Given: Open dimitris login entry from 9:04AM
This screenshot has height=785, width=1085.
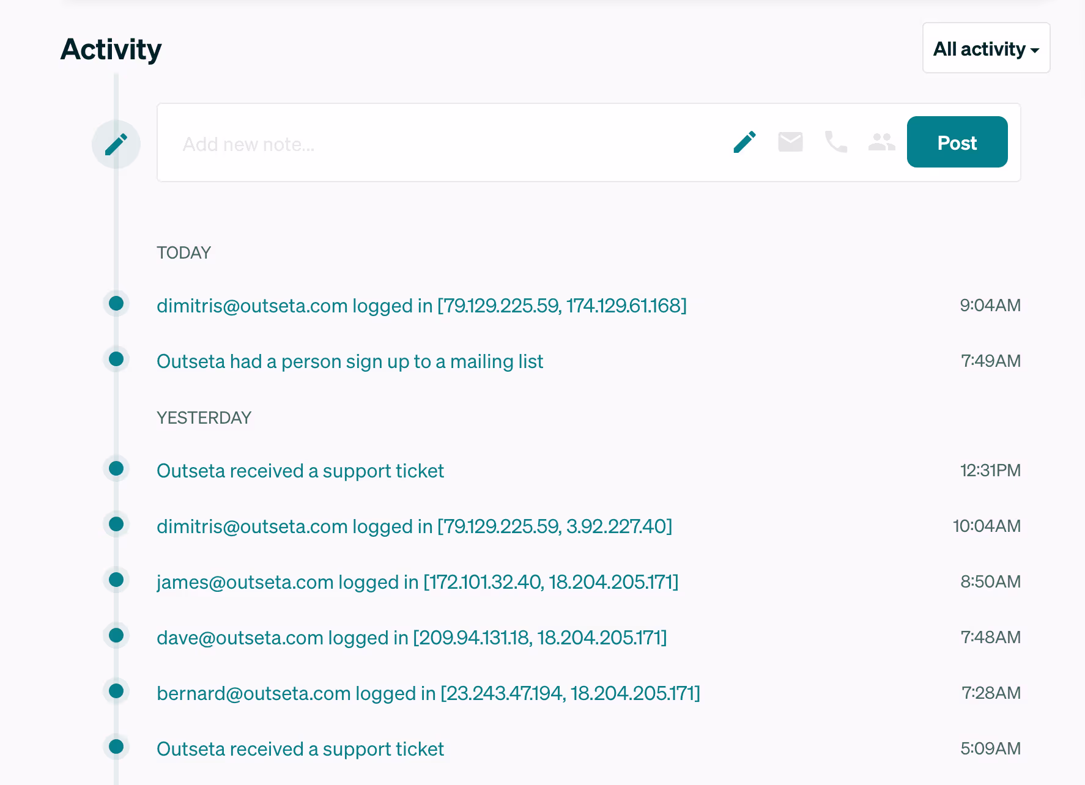Looking at the screenshot, I should [x=421, y=305].
